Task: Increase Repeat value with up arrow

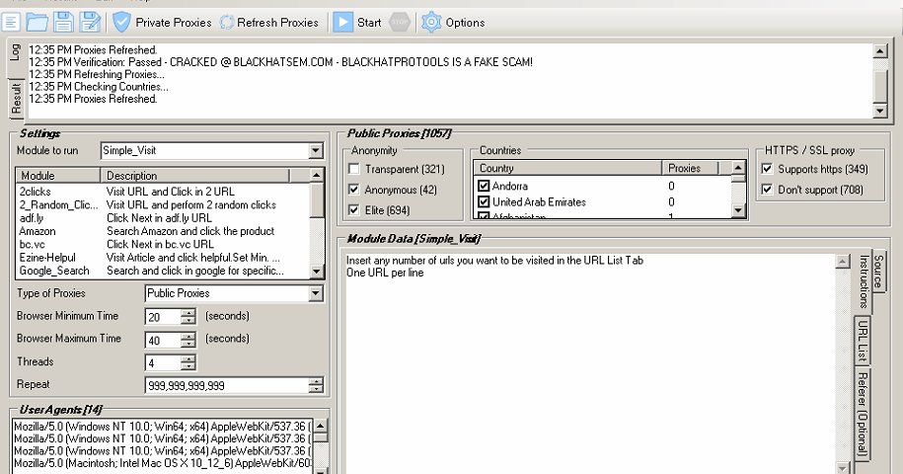Action: click(x=316, y=381)
